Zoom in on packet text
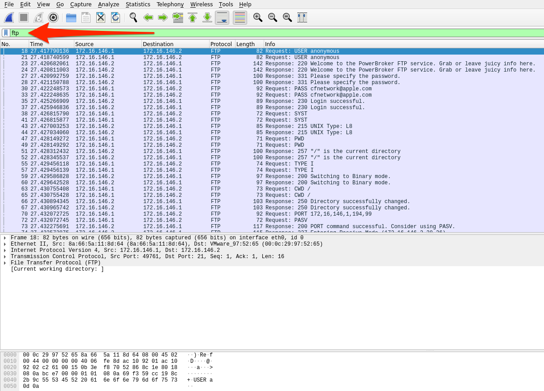The image size is (544, 391). (257, 17)
